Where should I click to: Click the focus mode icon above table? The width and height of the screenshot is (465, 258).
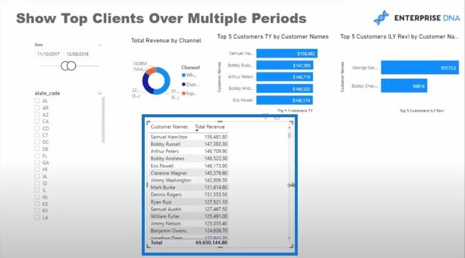point(277,117)
